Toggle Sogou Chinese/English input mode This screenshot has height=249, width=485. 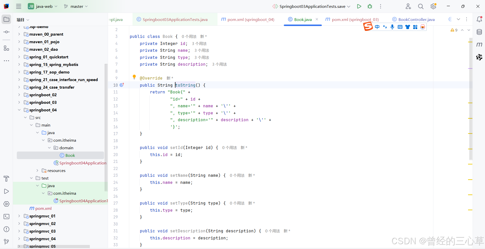[377, 27]
